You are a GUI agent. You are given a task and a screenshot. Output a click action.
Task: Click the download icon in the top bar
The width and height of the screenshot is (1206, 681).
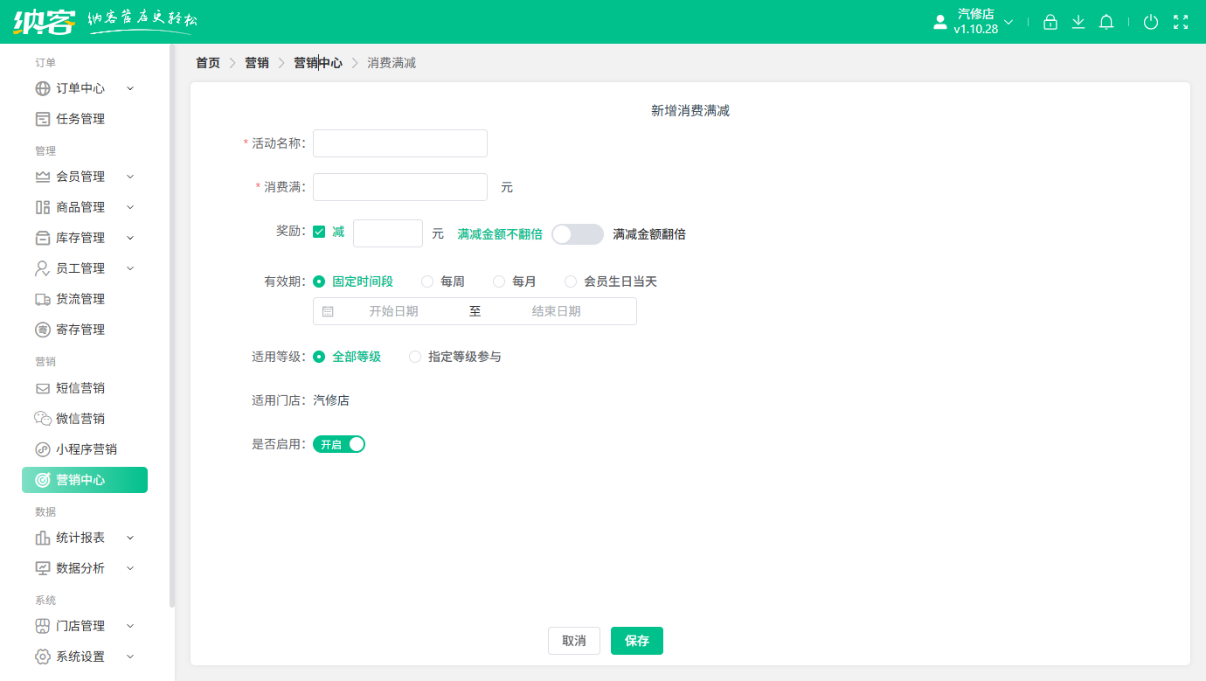coord(1078,22)
